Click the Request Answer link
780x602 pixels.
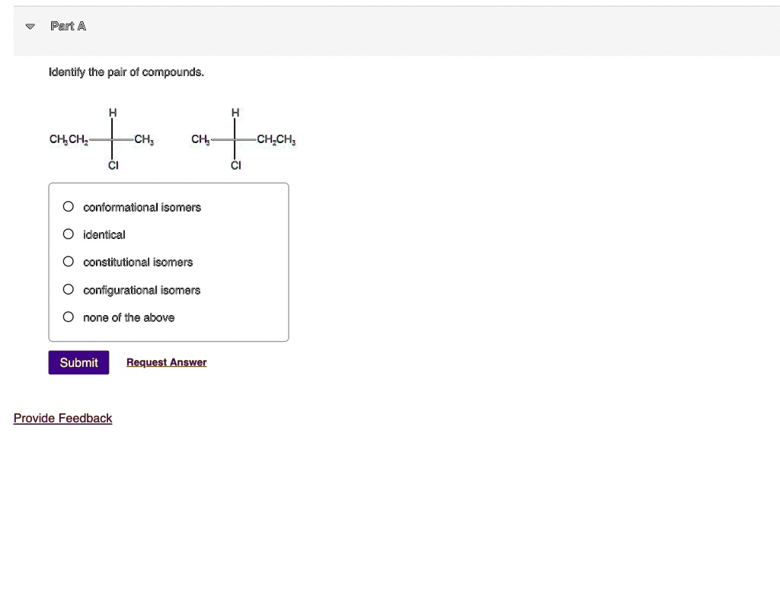(x=166, y=362)
